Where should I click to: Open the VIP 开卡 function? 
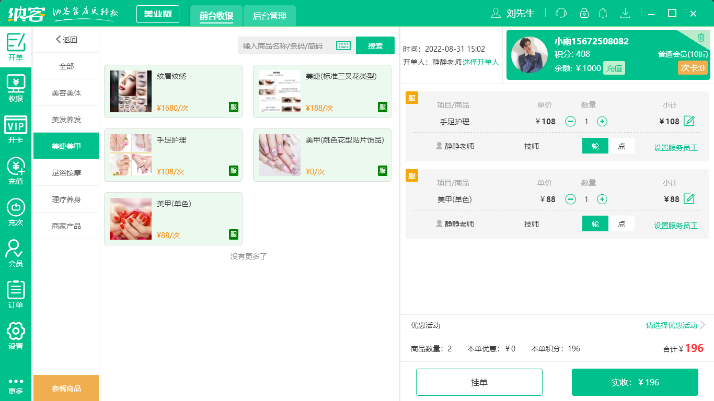[x=15, y=129]
